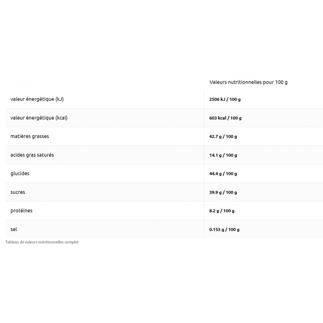
Task: Select the 'sucres' row label
Action: (x=18, y=192)
